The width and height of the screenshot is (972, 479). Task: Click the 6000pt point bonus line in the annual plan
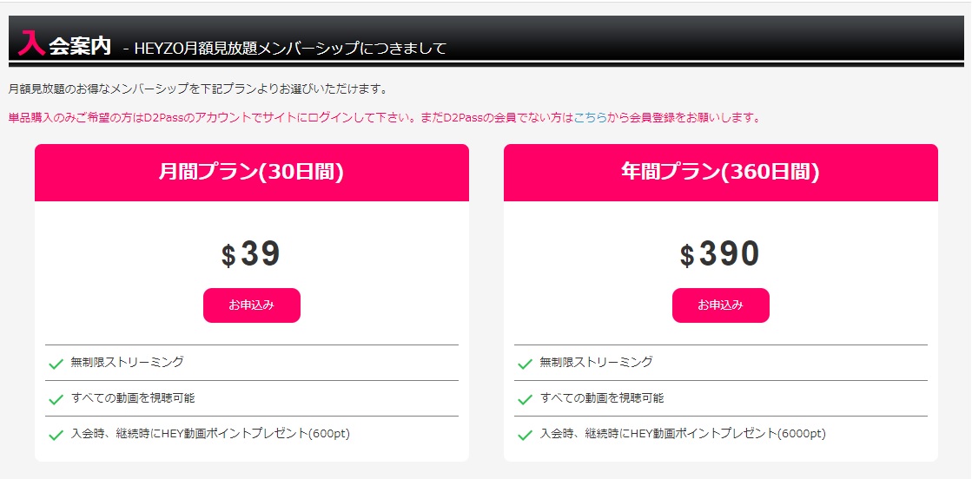[683, 434]
